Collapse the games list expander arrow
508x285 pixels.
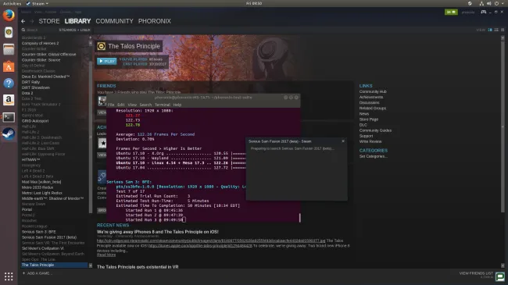(x=91, y=37)
